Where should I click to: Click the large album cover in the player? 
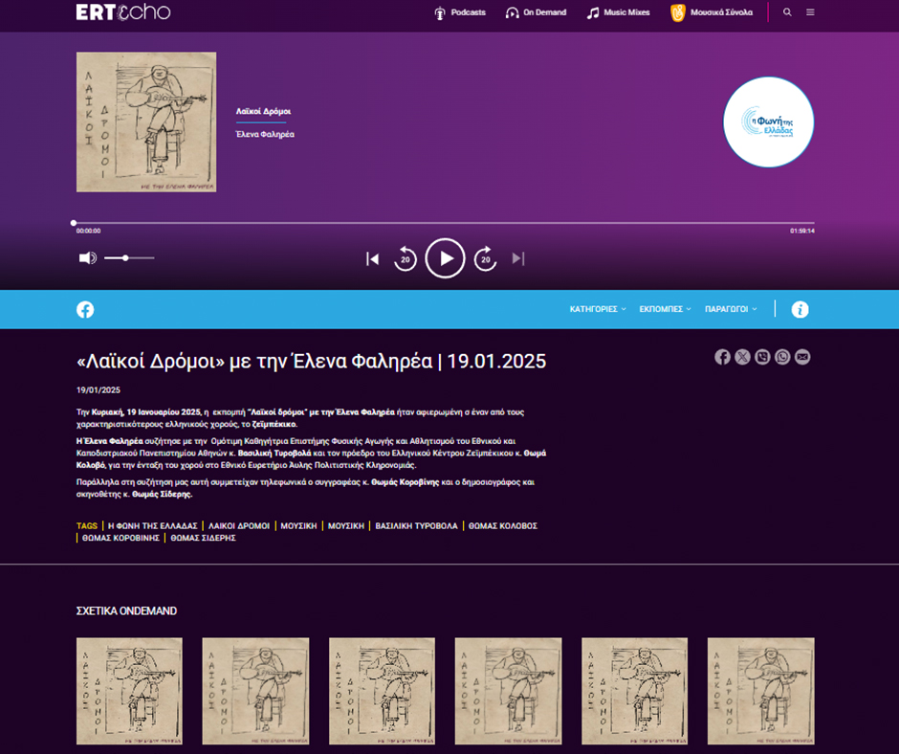(x=146, y=122)
